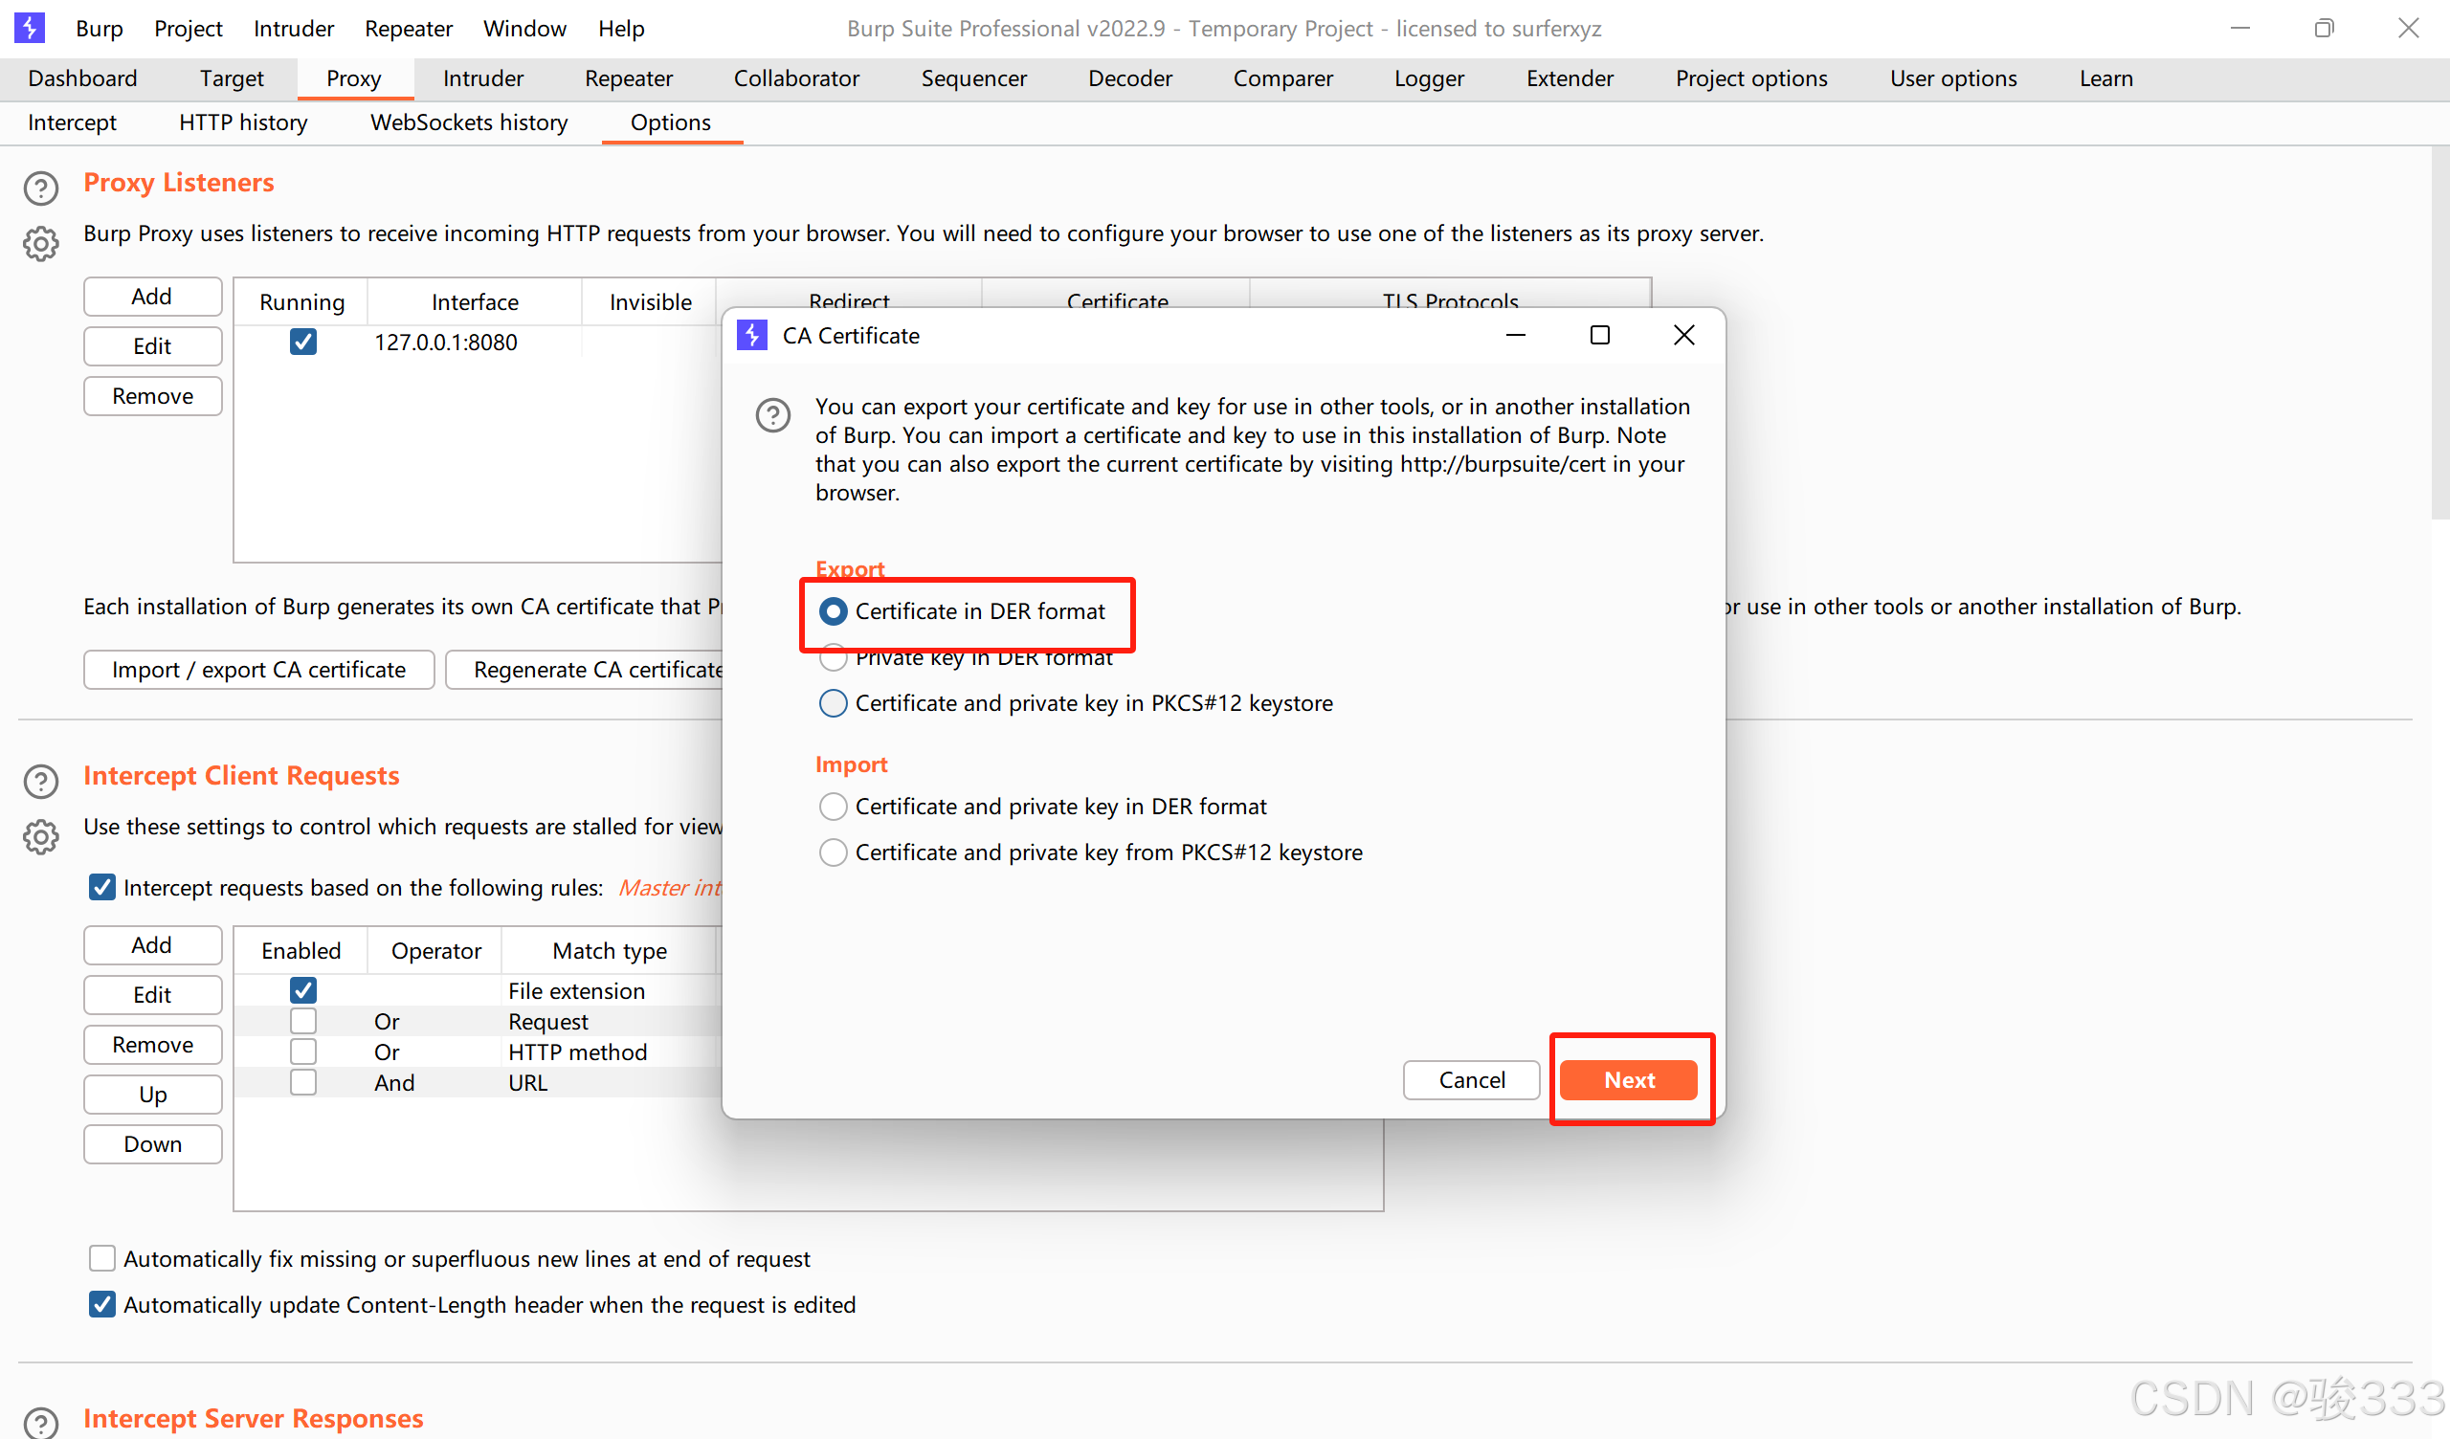Viewport: 2450px width, 1439px height.
Task: Click the Next button
Action: pos(1629,1079)
